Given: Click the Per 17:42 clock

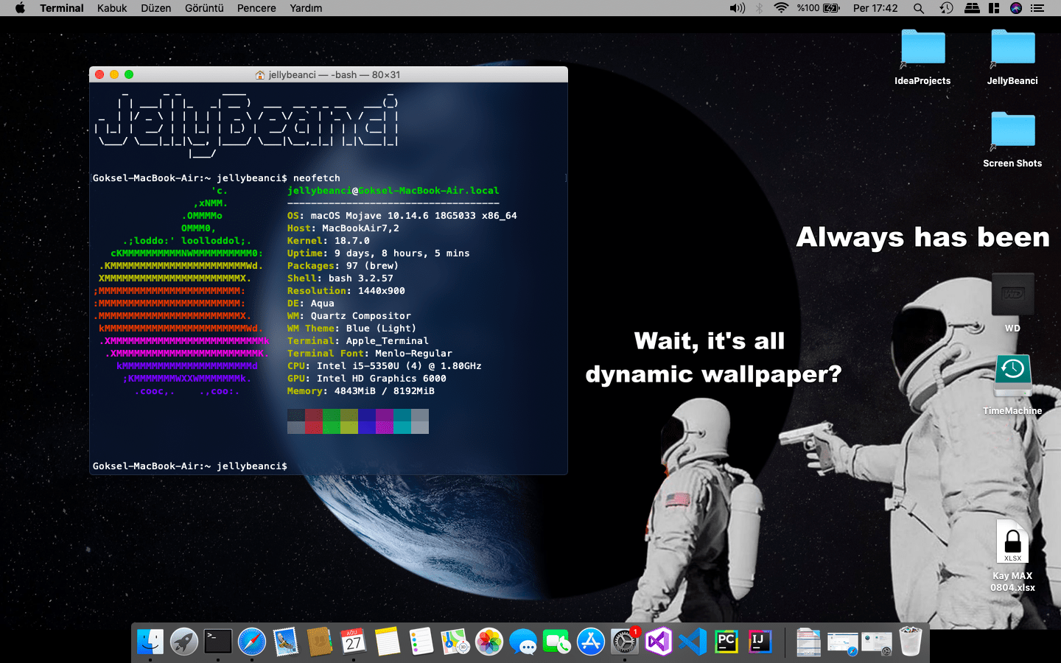Looking at the screenshot, I should (875, 8).
